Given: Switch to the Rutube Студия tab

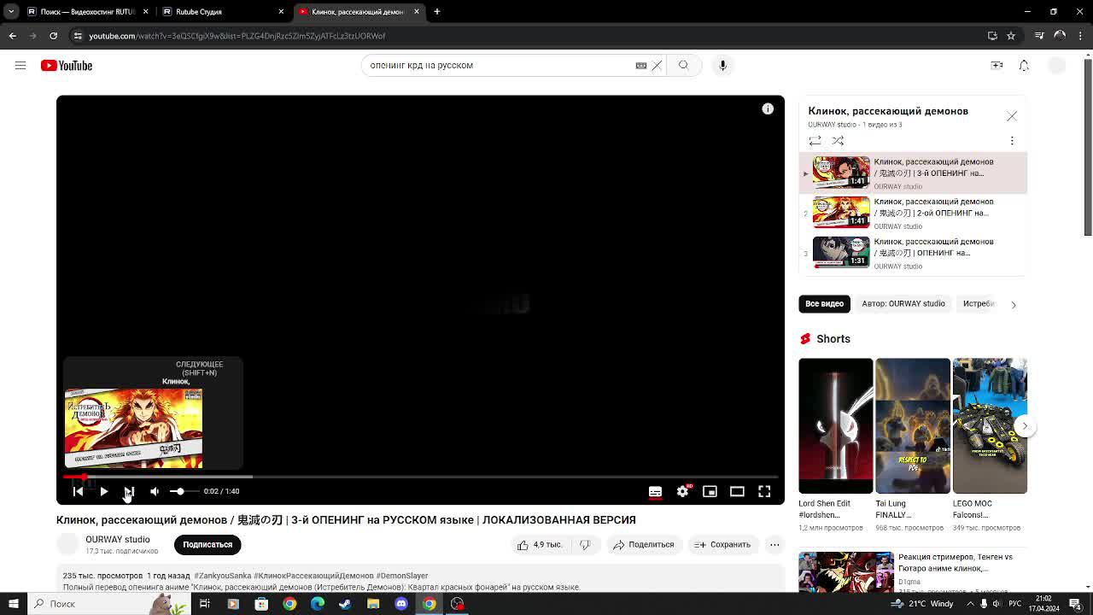Looking at the screenshot, I should [x=224, y=12].
